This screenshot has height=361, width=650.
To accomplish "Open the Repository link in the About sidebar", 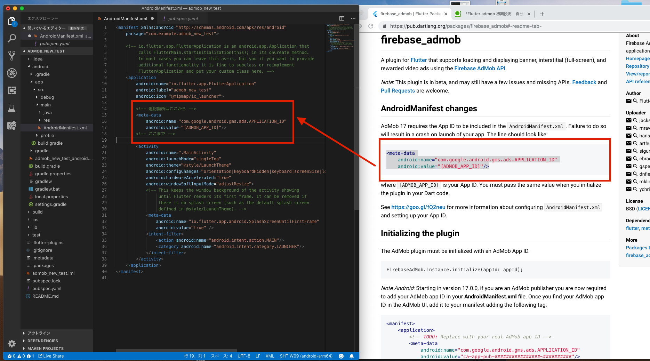I will tap(637, 66).
